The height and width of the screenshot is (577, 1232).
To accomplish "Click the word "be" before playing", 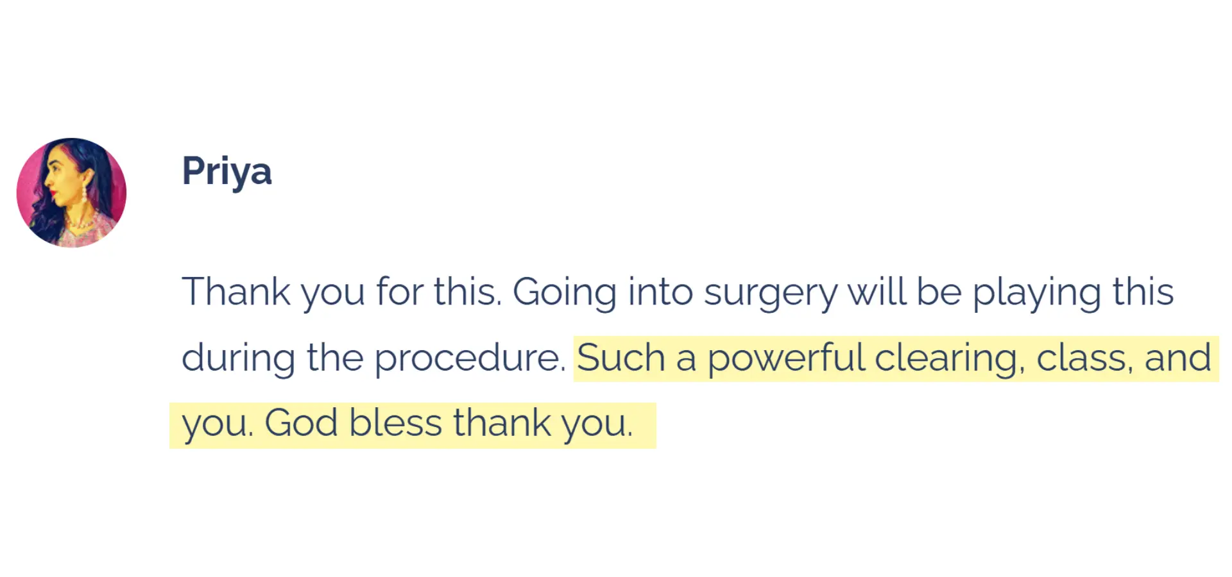I will tap(939, 292).
